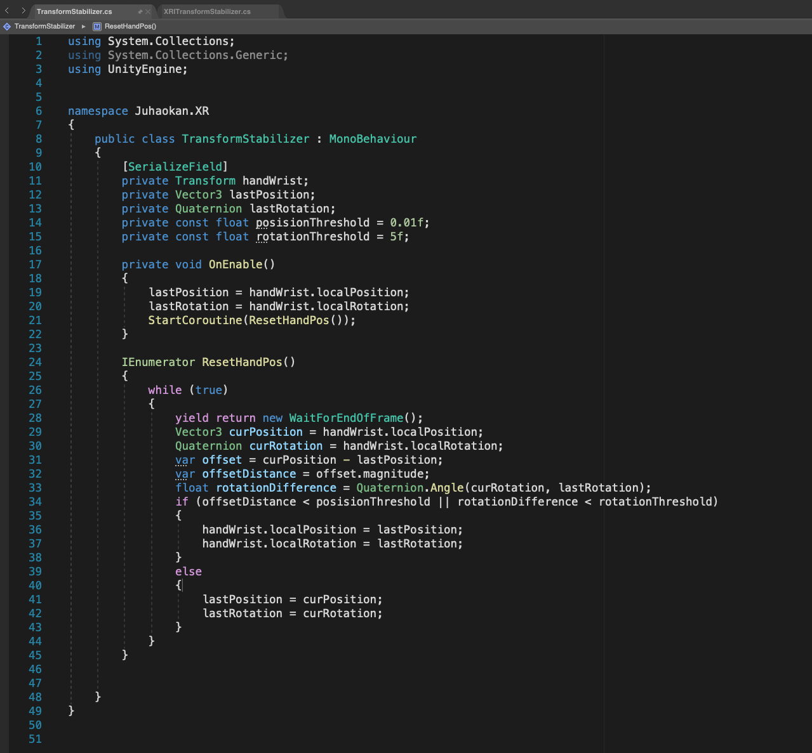Select the TransformStabilizer.cs tab

pos(74,11)
